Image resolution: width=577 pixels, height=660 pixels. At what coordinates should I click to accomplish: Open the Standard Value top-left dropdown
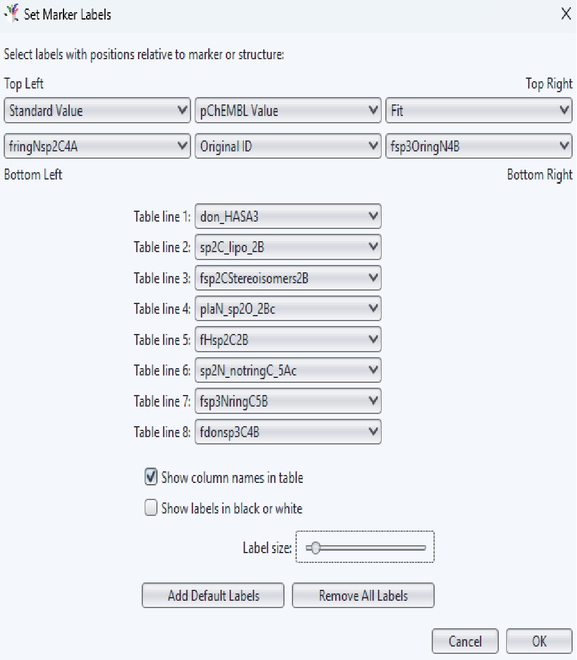tap(97, 111)
